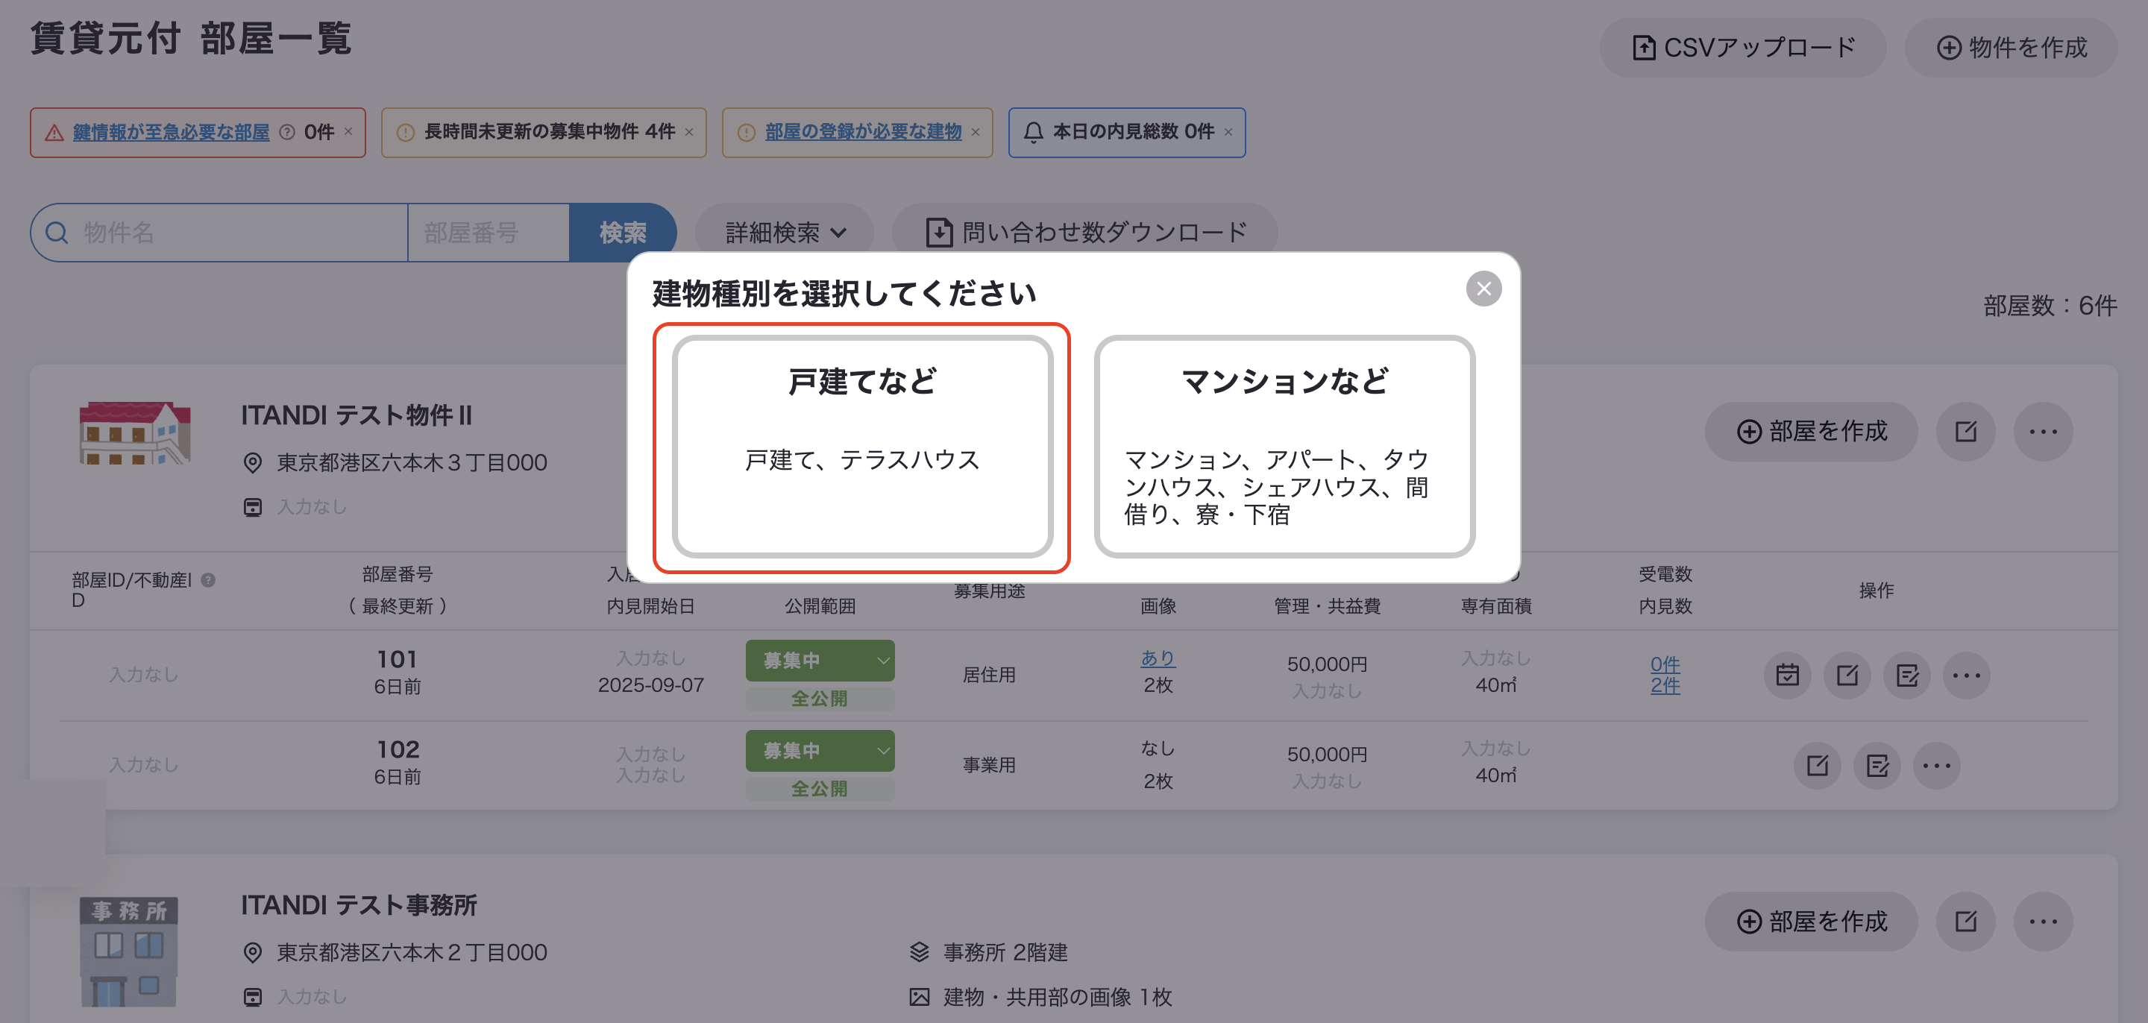Click the memo note icon in room 101 row
The height and width of the screenshot is (1023, 2148).
(x=1907, y=675)
